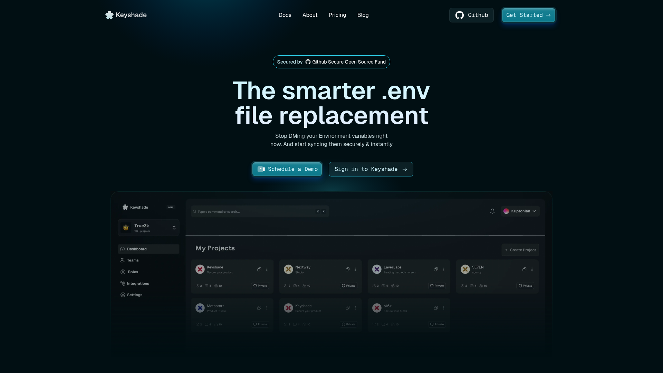The height and width of the screenshot is (373, 663).
Task: Copy the first-row Keyshade project via copy icon
Action: [259, 269]
